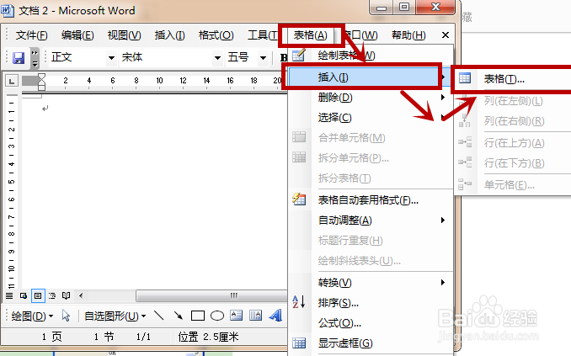Screen dimensions: 571x356
Task: Click the Word document icon in title bar
Action: (x=7, y=10)
